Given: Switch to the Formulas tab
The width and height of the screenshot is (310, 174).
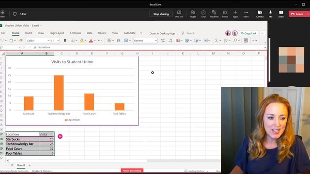Looking at the screenshot, I should point(76,33).
